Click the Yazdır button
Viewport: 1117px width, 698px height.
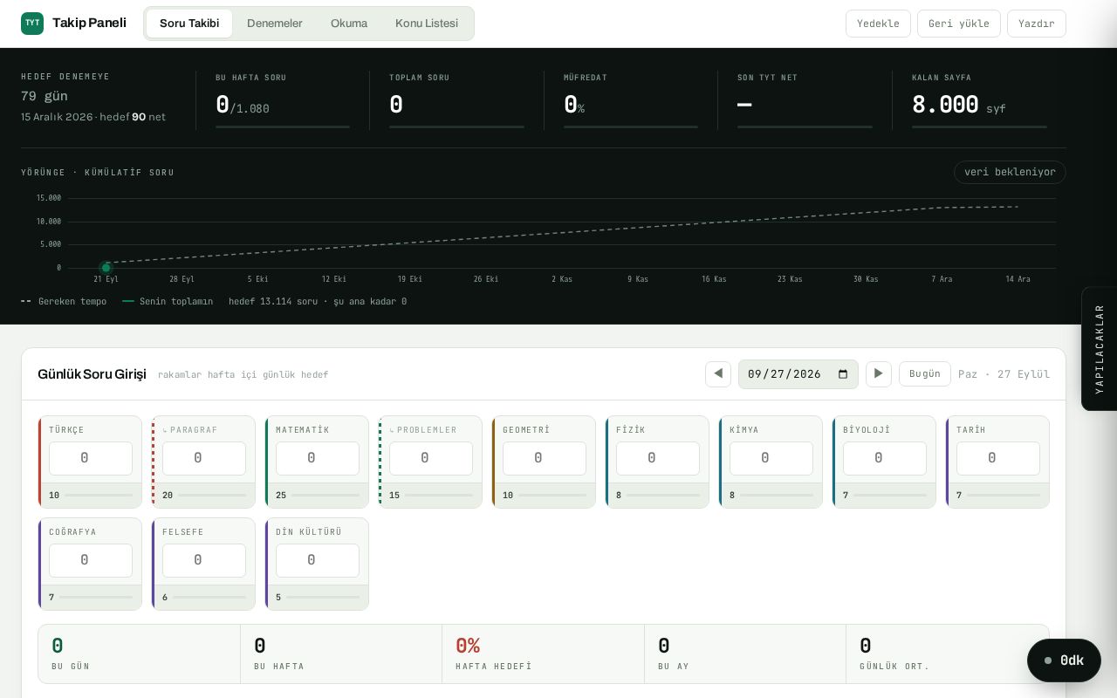click(x=1037, y=24)
